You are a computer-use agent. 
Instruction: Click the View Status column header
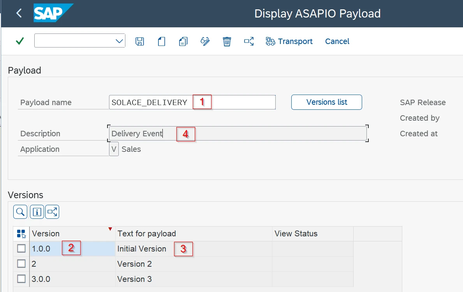[313, 234]
